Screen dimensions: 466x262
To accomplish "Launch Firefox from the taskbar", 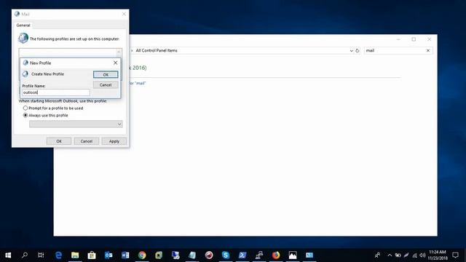I will tap(276, 255).
